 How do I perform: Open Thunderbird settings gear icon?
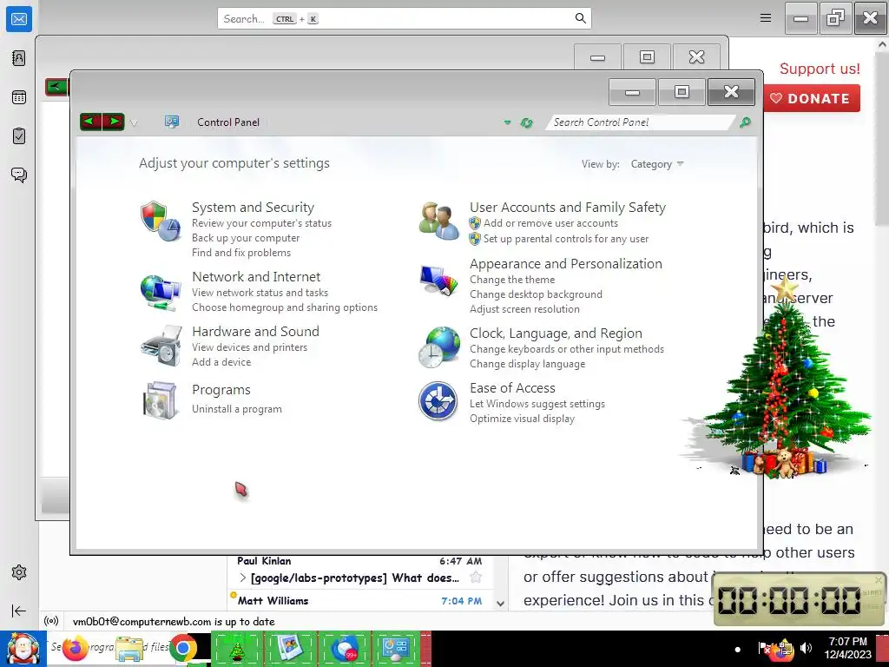coord(19,572)
